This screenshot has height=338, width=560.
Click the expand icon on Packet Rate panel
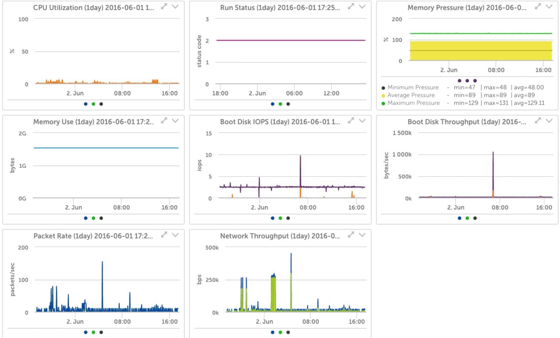(163, 235)
